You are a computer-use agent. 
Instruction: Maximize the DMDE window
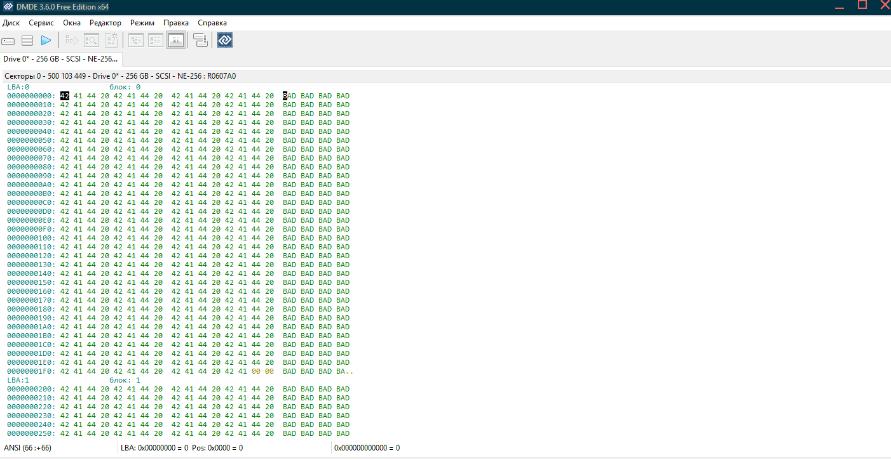pos(862,5)
